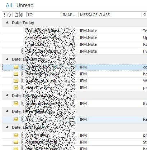Collapse the date group containing the 'co' message
Image resolution: width=147 pixels, height=150 pixels.
tap(7, 59)
